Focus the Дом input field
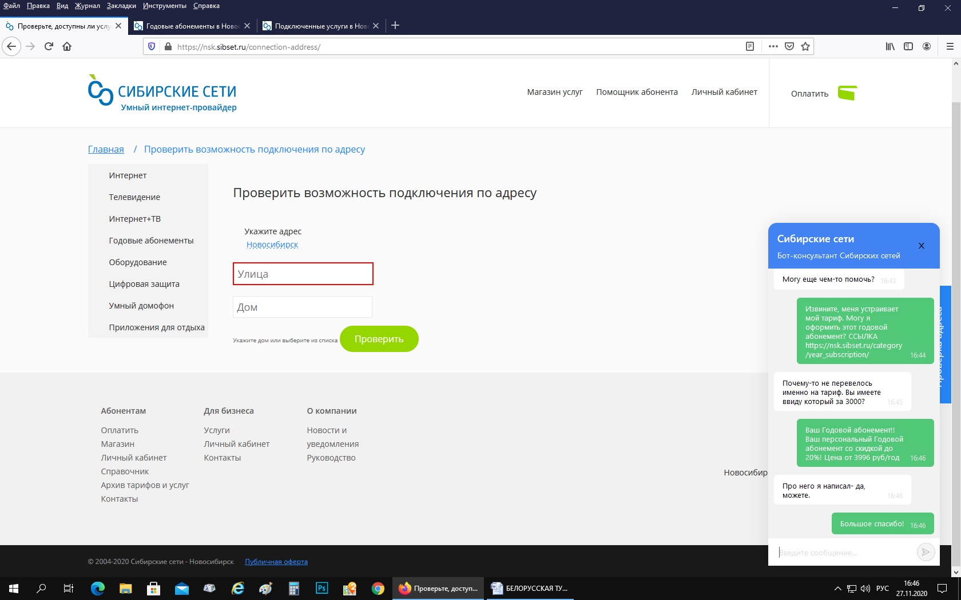Screen dimensions: 961x600 click(303, 307)
